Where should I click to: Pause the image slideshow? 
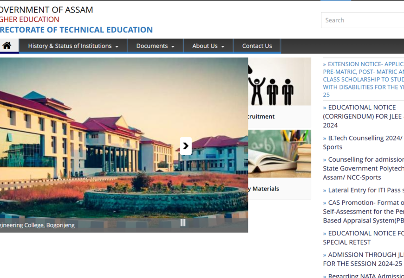pos(183,222)
